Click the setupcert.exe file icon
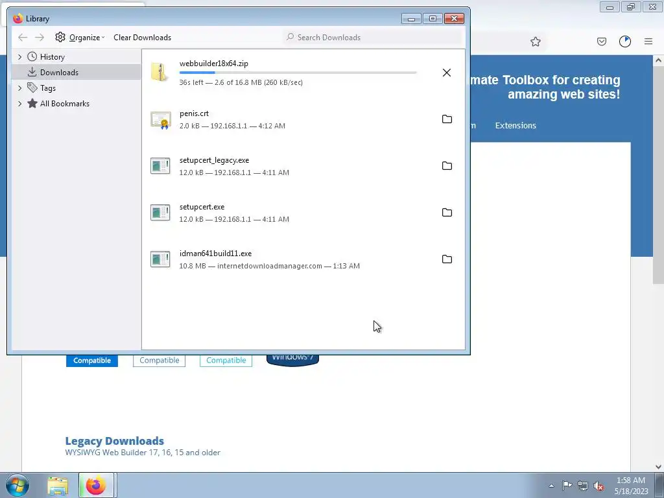 (x=160, y=212)
